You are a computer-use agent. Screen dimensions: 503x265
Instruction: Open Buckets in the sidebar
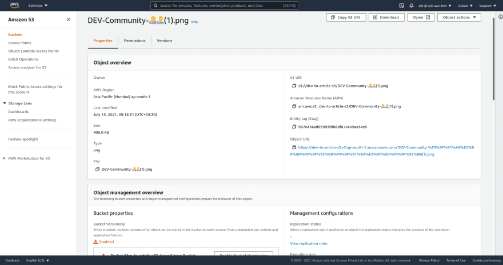[x=15, y=35]
